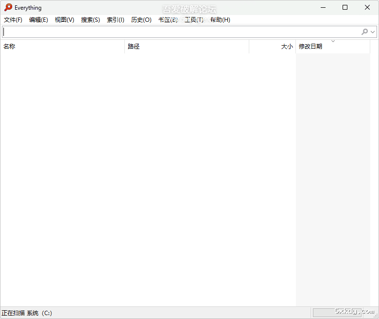Minimize the Everything window
This screenshot has height=319, width=379.
pos(323,7)
